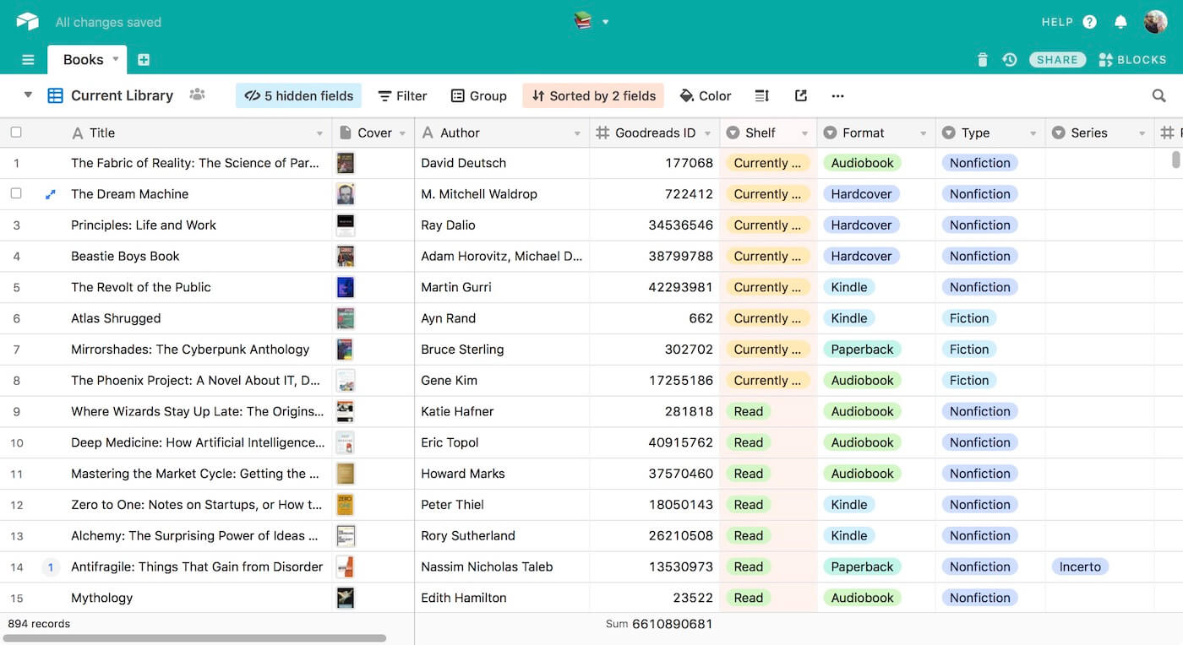
Task: Click the vertical scrollbar handle
Action: 1175,159
